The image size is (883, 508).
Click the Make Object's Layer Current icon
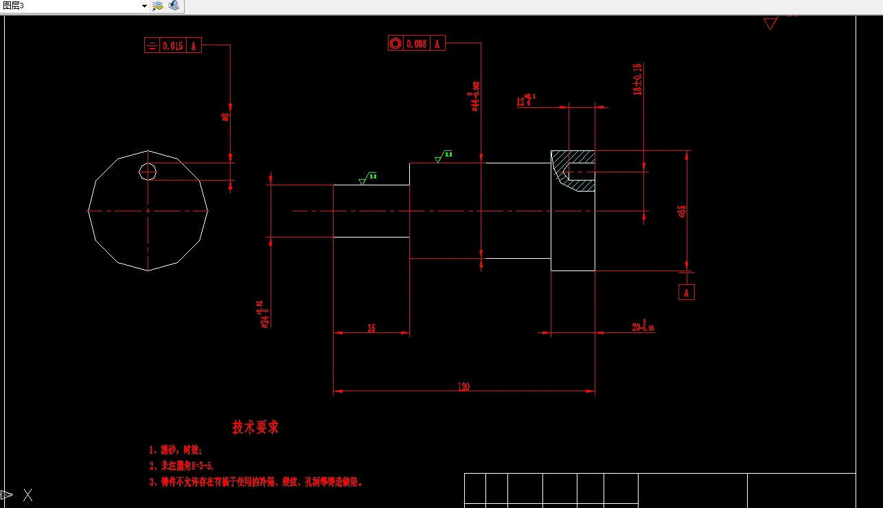point(158,5)
